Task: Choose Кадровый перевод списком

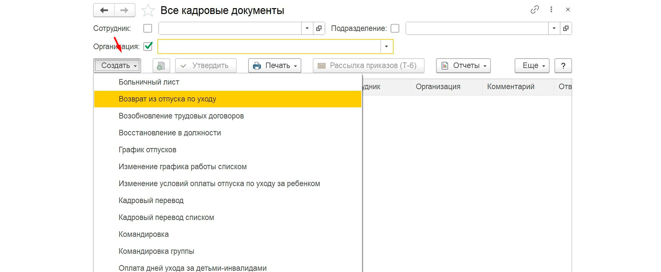Action: pyautogui.click(x=227, y=217)
